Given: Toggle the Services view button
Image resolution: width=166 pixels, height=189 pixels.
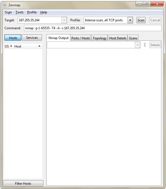Looking at the screenshot, I should (x=32, y=38).
